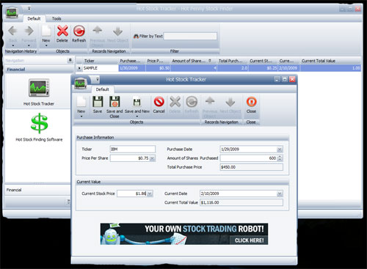Screen dimensions: 367x269
Task: Click Forward arrow in main window
Action: (29, 31)
